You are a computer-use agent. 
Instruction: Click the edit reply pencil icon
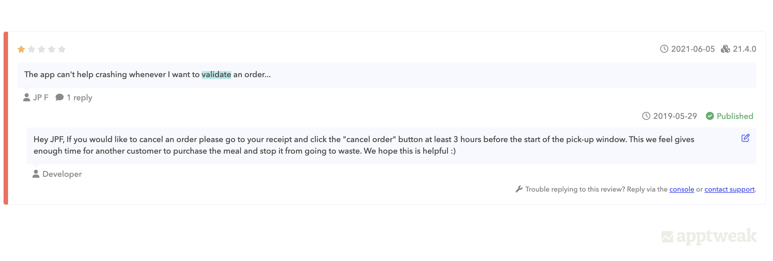[745, 138]
